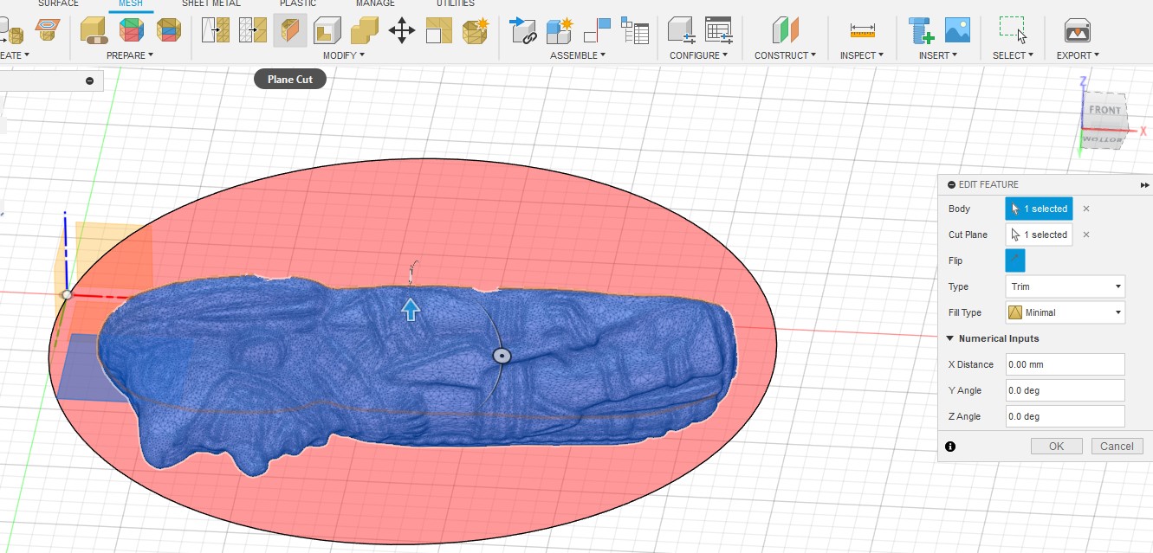Open the Type dropdown showing Trim

pyautogui.click(x=1065, y=286)
